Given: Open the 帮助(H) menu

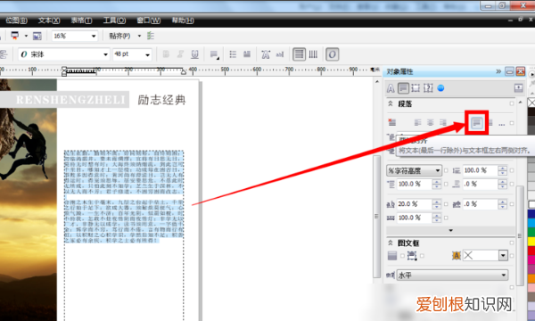Looking at the screenshot, I should [183, 21].
